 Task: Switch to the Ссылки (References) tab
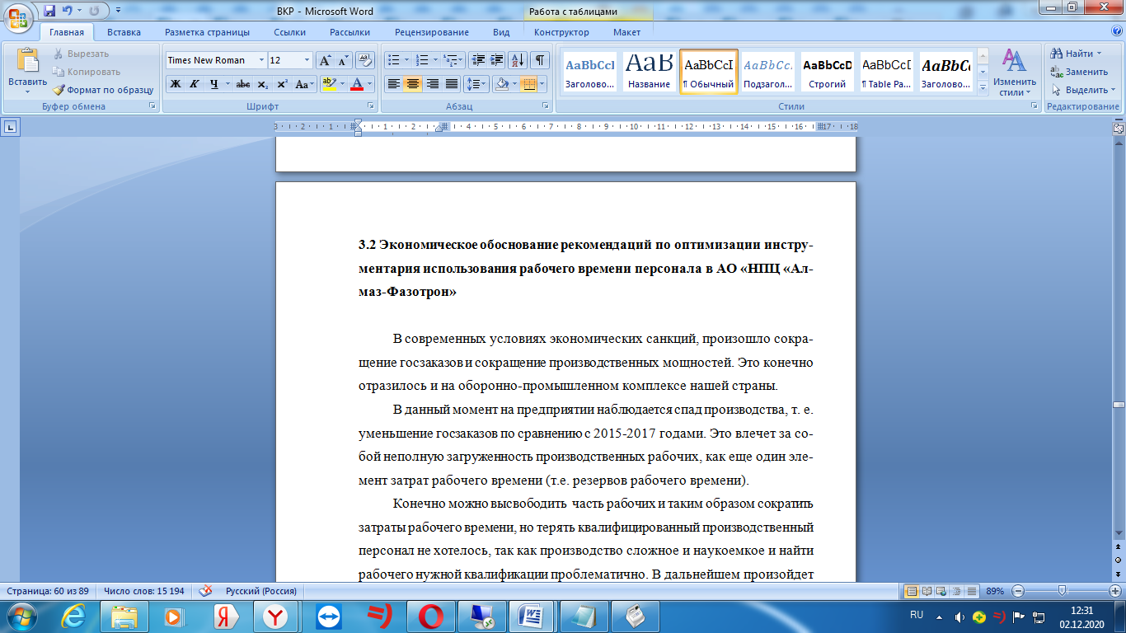(x=289, y=32)
